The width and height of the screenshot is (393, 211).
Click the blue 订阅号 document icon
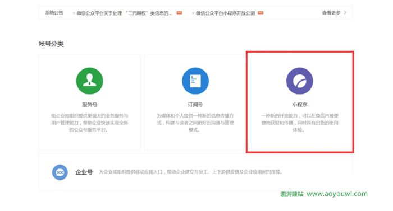195,81
